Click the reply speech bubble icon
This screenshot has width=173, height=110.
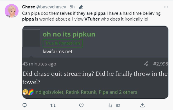pyautogui.click(x=25, y=105)
